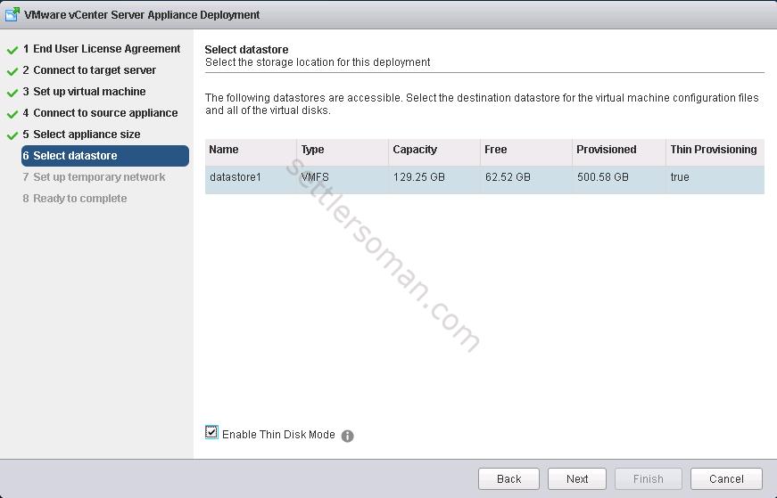This screenshot has width=777, height=498.
Task: Click the 'true' thin provisioning value
Action: click(x=680, y=177)
